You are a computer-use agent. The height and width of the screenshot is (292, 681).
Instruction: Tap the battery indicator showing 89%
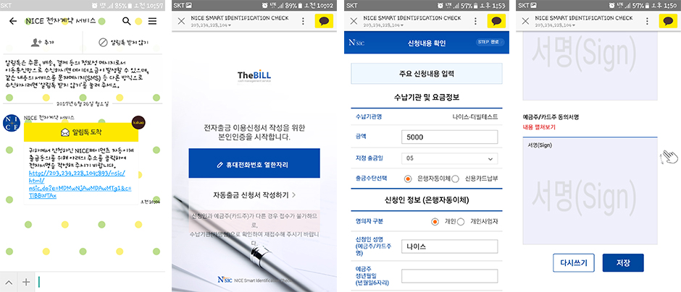[298, 5]
